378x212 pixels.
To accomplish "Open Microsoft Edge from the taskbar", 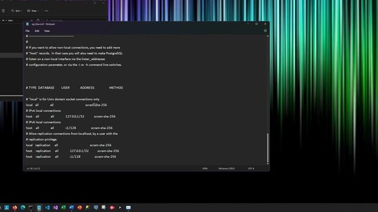I will tap(23, 207).
